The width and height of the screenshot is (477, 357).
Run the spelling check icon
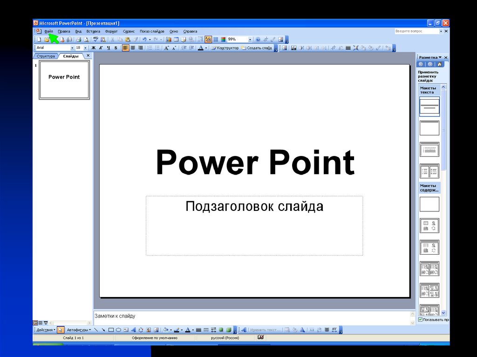pos(96,40)
